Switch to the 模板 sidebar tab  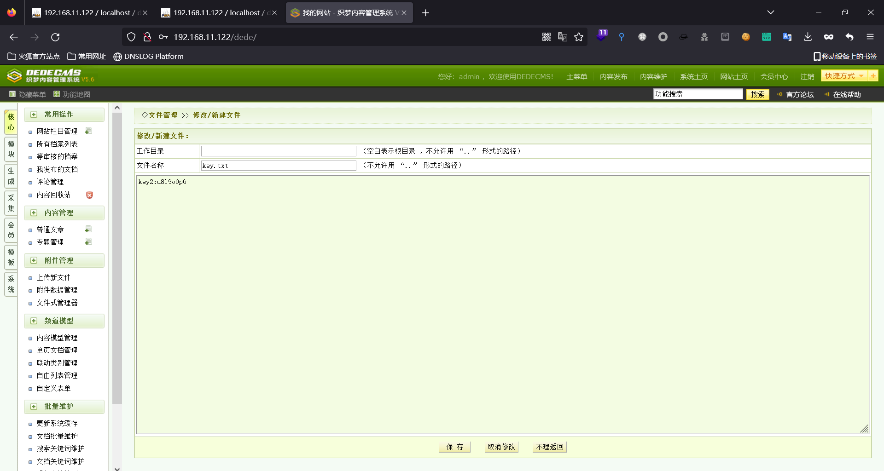tap(11, 257)
